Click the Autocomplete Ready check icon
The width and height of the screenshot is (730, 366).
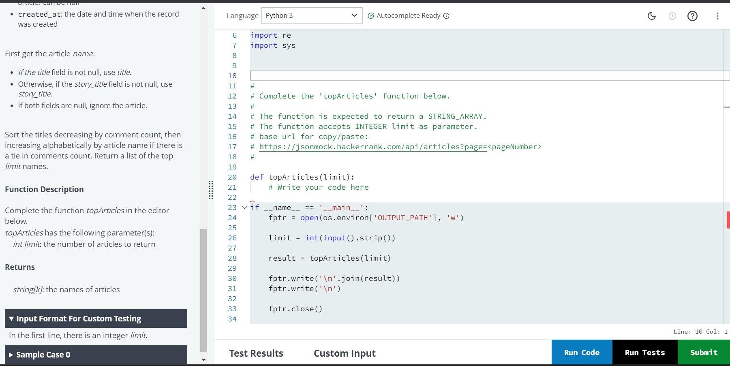(x=370, y=16)
